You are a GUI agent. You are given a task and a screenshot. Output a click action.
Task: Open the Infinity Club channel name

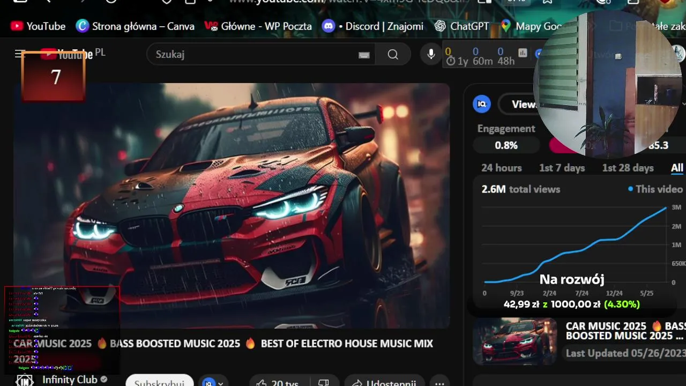point(70,380)
